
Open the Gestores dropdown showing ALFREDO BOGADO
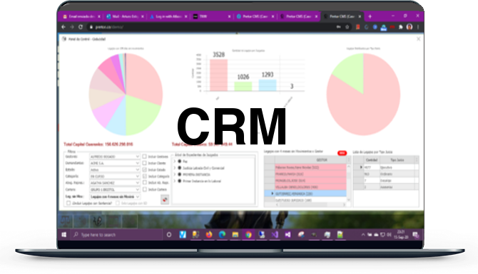coord(114,157)
